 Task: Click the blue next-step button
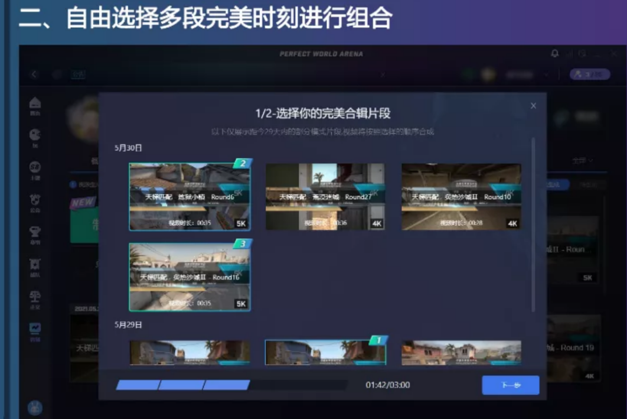point(511,385)
